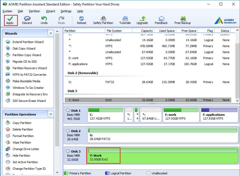Viewport: 240px width, 176px height.
Task: Choose Change Drive Letter operation
Action: click(x=26, y=149)
